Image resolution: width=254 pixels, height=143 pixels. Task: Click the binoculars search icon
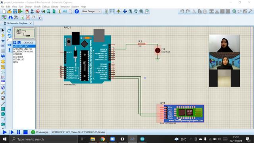coord(11,17)
